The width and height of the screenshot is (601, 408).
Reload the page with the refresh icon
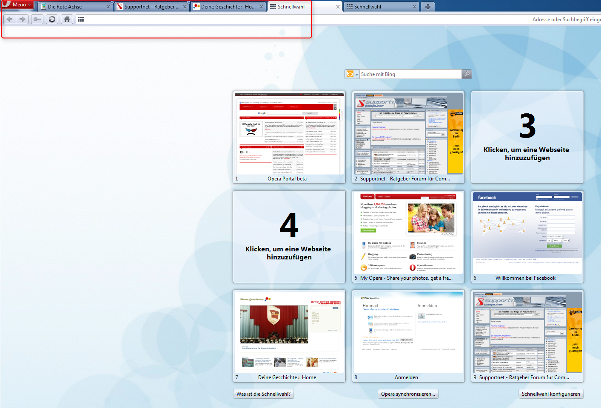point(52,19)
